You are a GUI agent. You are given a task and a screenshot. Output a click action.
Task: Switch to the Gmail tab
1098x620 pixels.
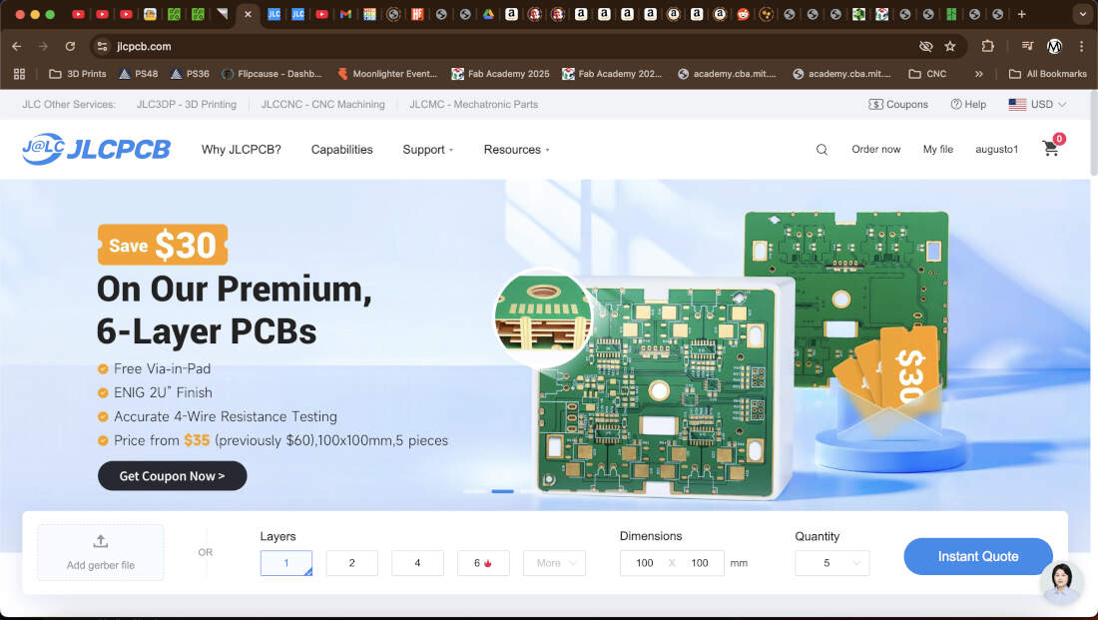click(345, 14)
